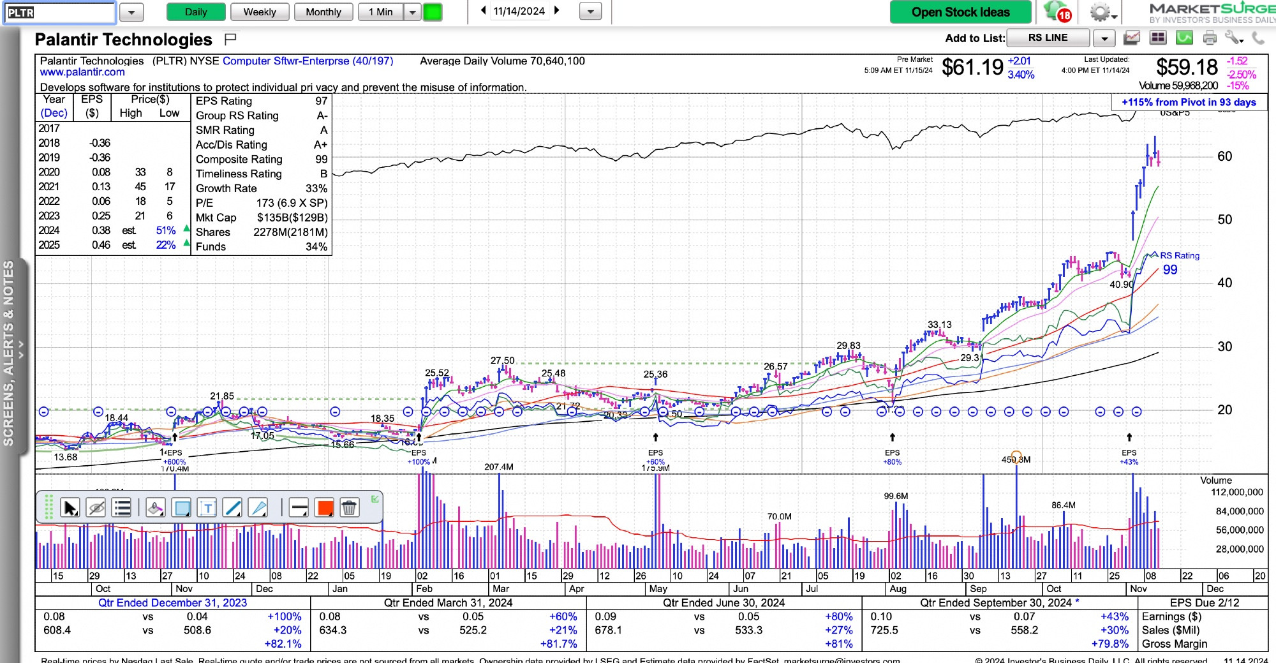Click the Qtr Ended December 31, 2023 header
Image resolution: width=1276 pixels, height=663 pixels.
(x=172, y=603)
